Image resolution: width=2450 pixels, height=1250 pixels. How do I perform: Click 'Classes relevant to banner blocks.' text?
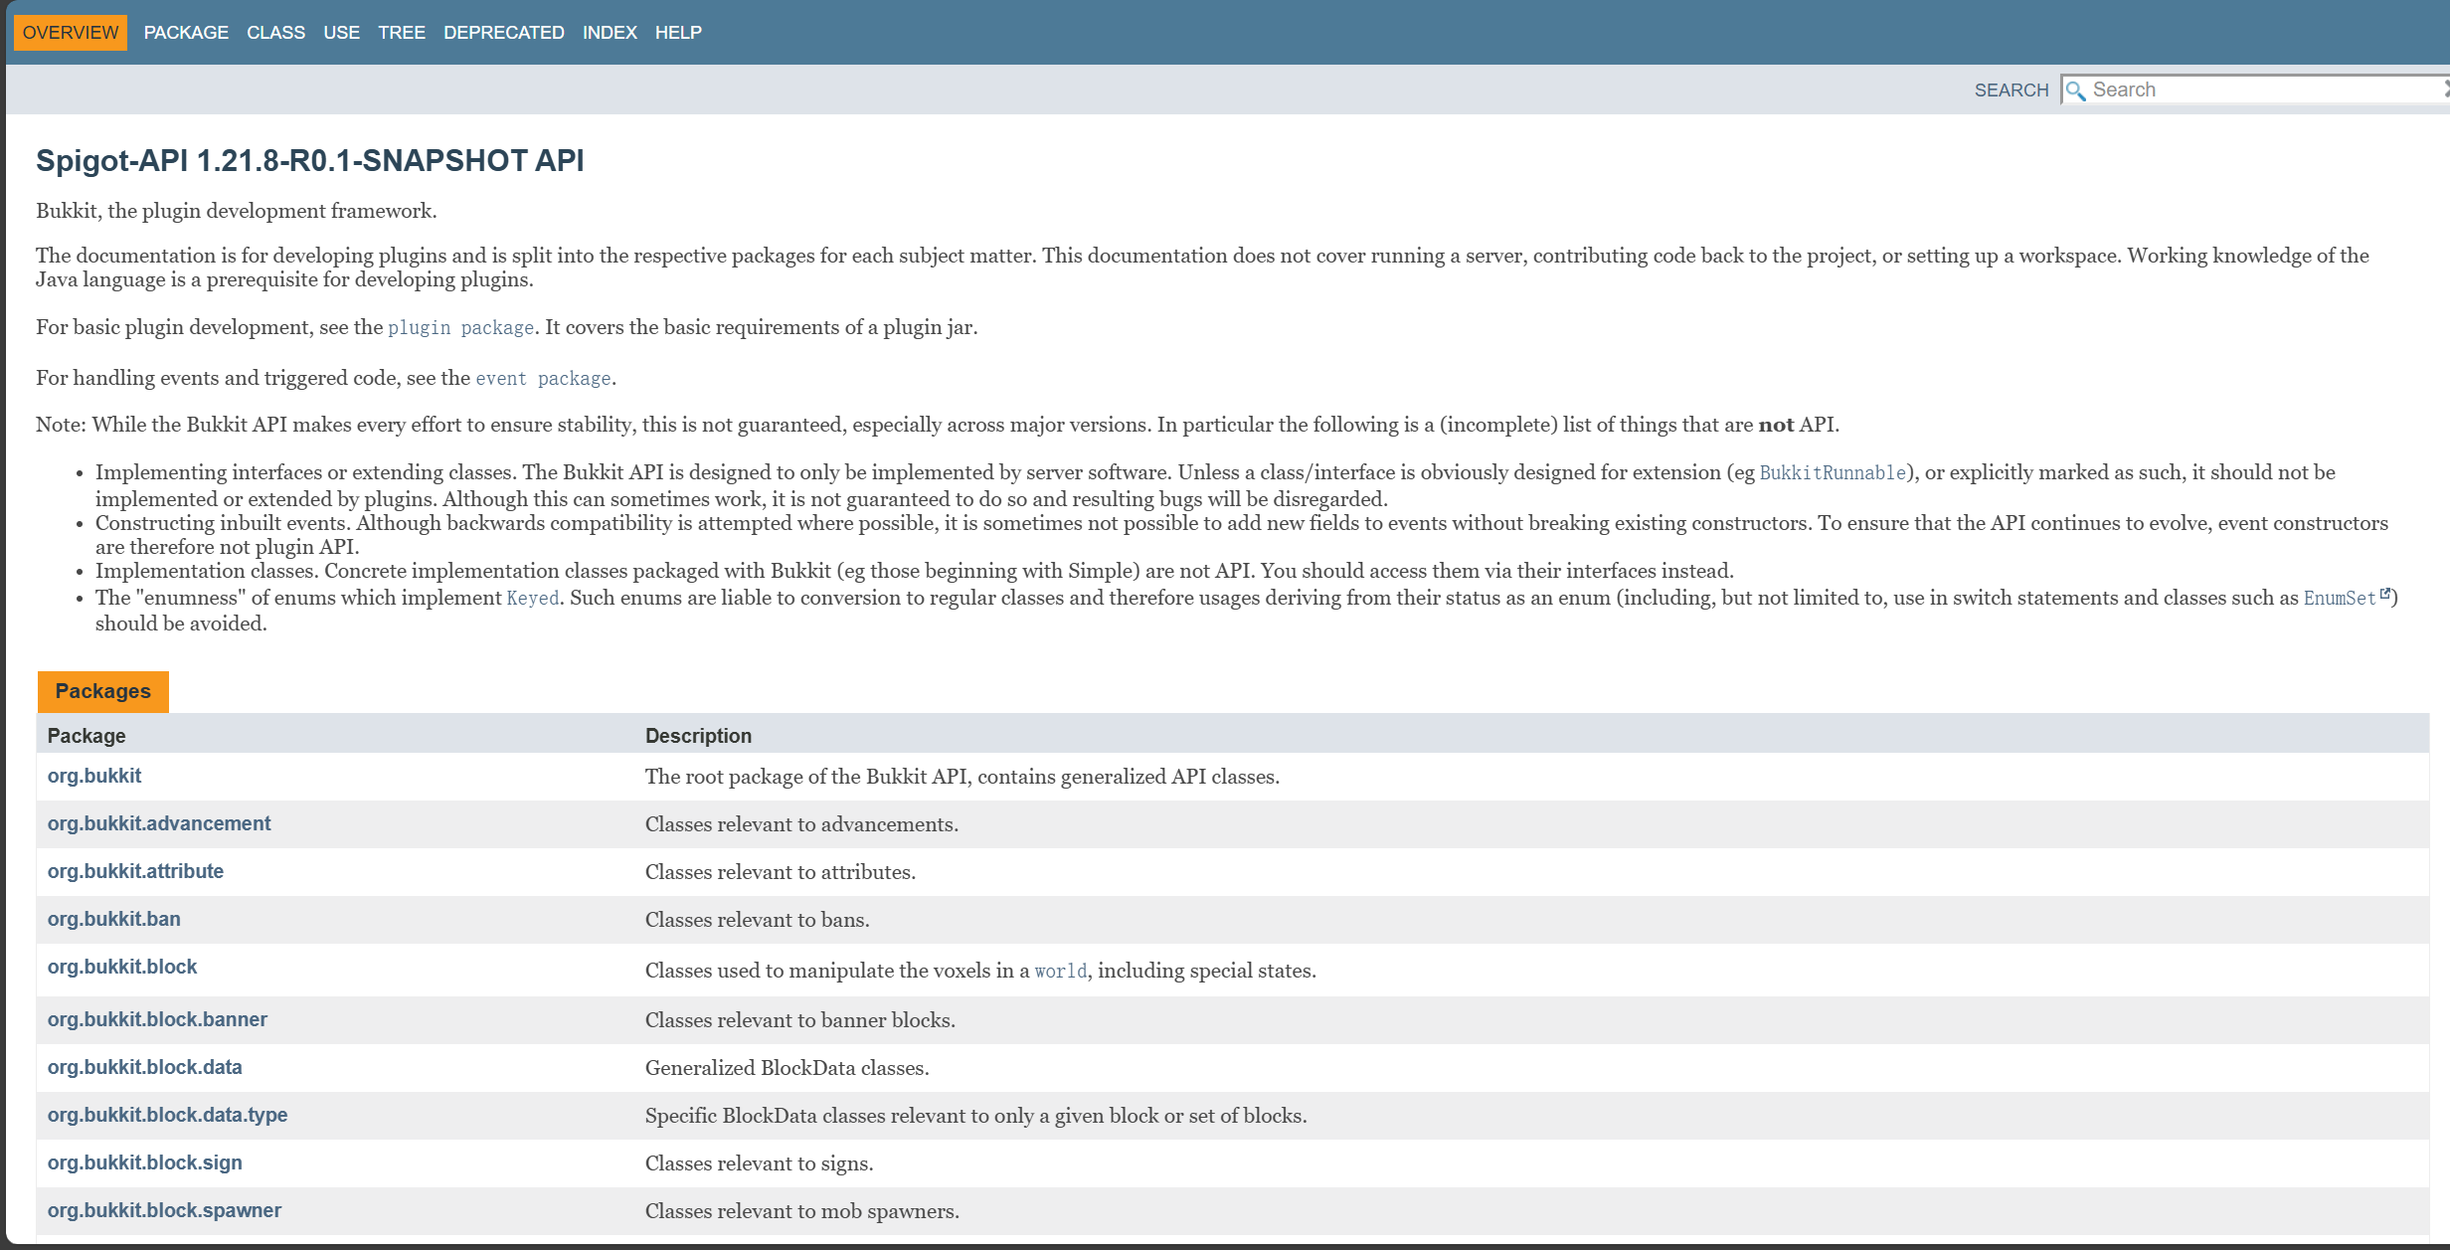[x=800, y=1020]
